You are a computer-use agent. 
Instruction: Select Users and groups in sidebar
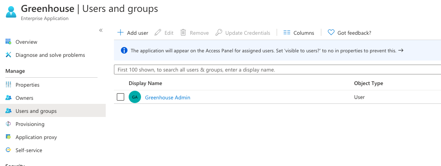36,111
